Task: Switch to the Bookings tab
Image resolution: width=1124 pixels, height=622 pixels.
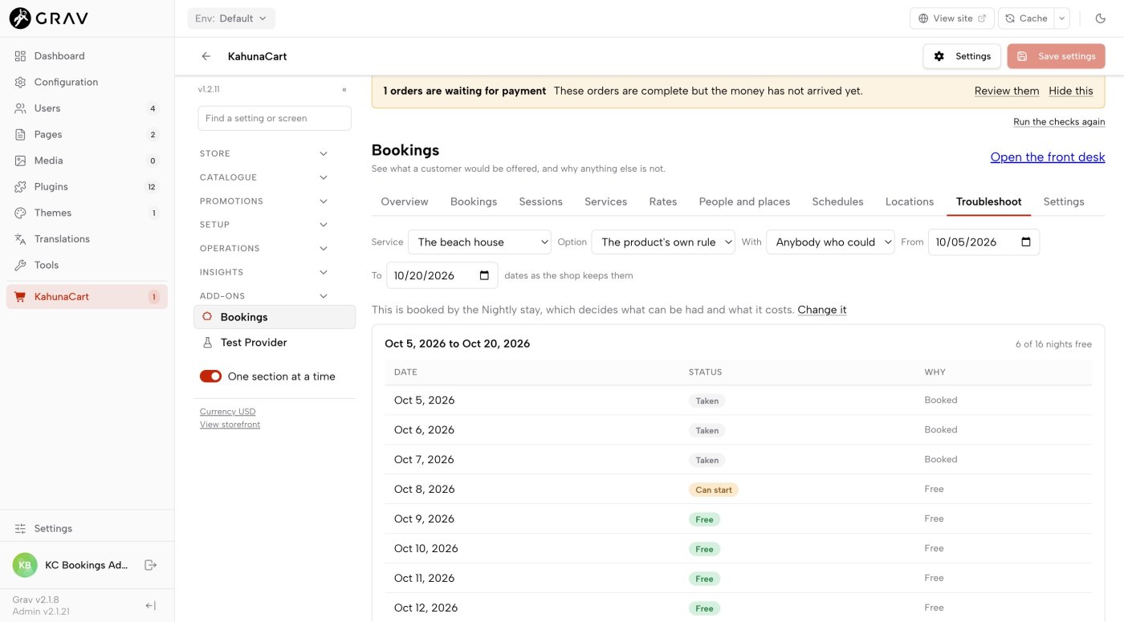Action: click(474, 201)
